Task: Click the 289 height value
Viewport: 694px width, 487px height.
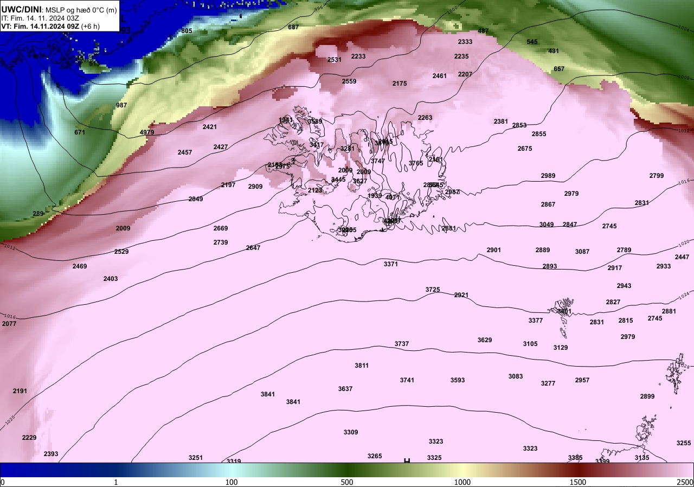Action: [x=38, y=214]
